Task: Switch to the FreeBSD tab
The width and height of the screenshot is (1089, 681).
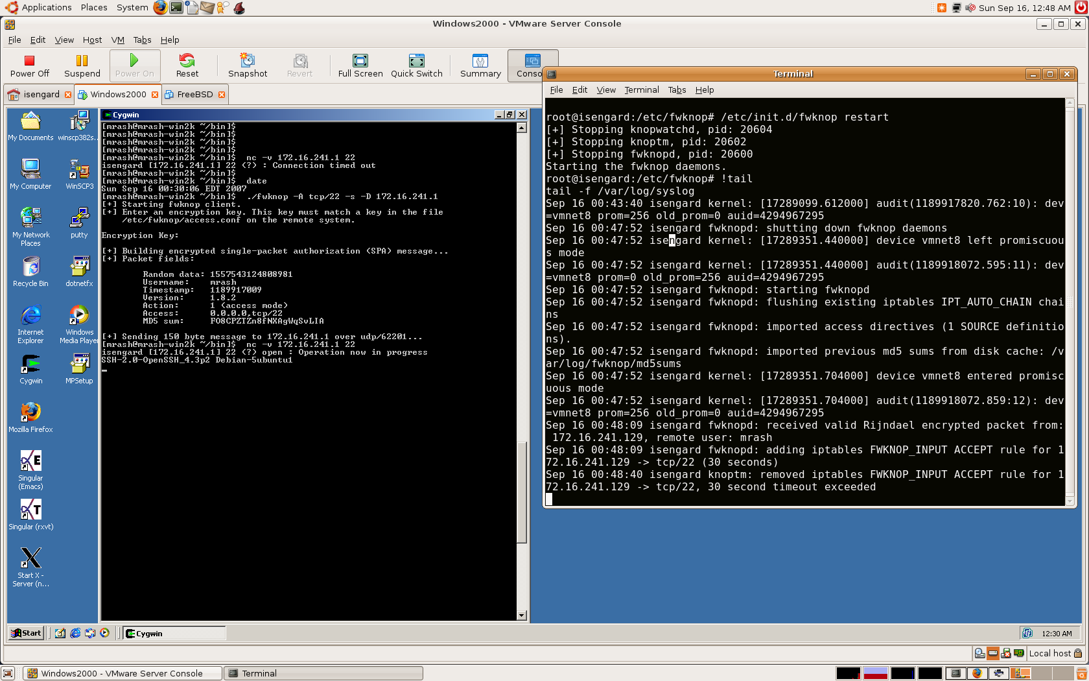Action: [194, 95]
